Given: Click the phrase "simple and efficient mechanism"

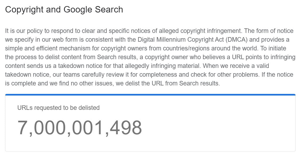Looking at the screenshot, I should (48, 48).
